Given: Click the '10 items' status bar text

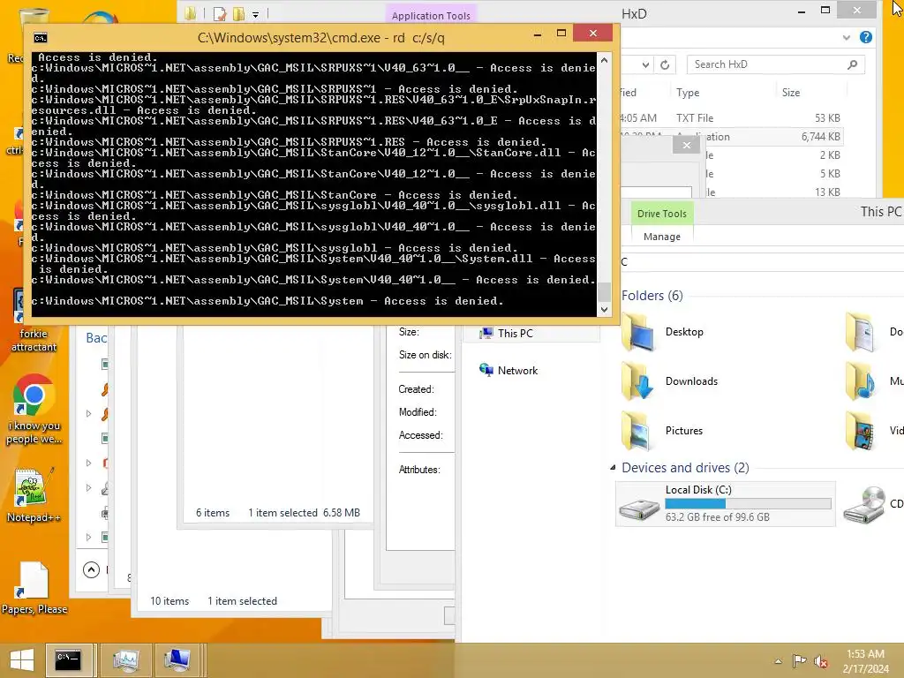Looking at the screenshot, I should tap(169, 600).
